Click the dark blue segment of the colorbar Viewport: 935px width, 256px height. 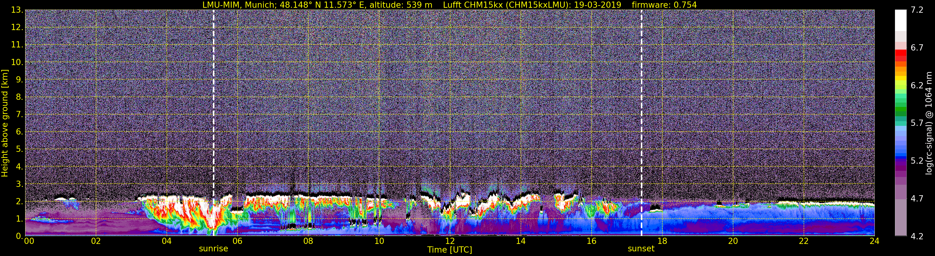point(901,157)
